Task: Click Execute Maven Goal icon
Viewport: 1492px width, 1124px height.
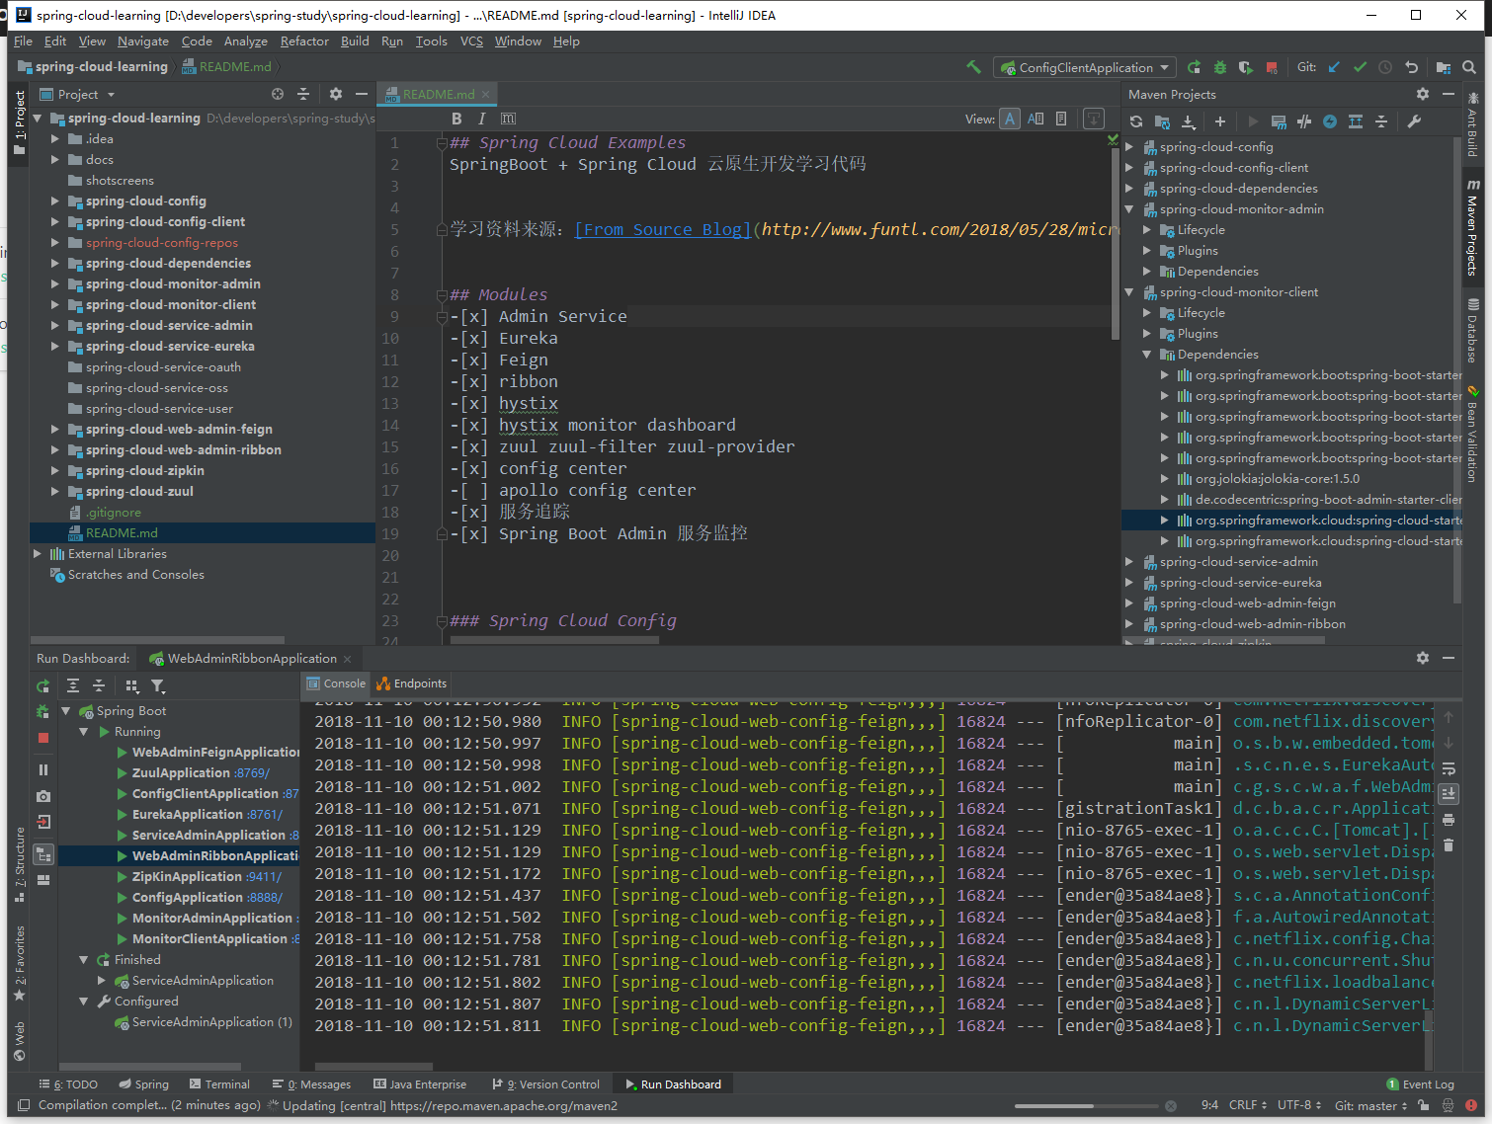Action: coord(1279,121)
